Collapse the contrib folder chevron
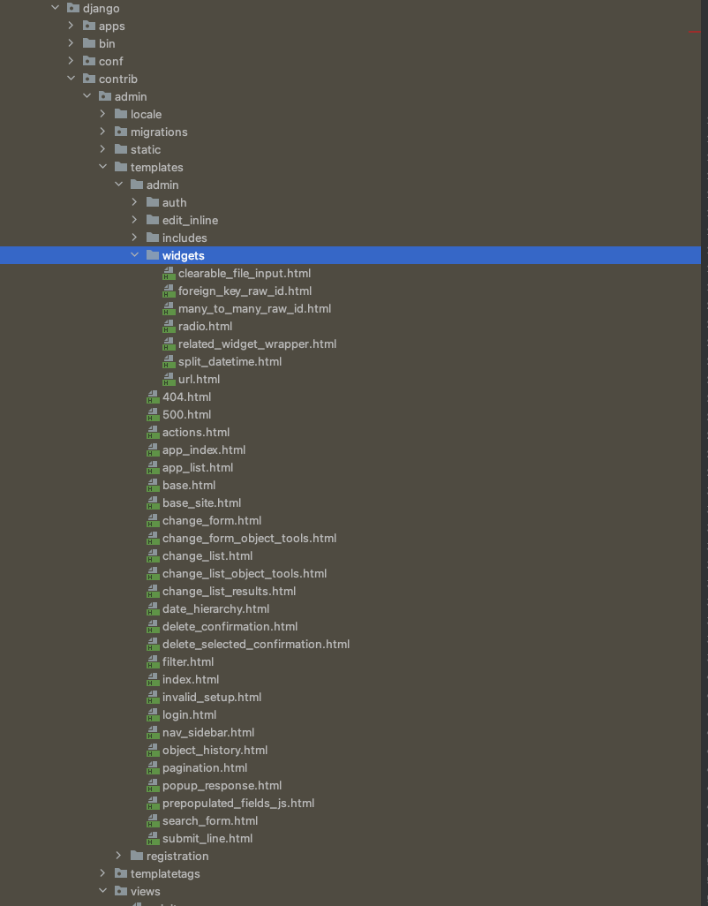Viewport: 708px width, 906px height. (x=71, y=79)
